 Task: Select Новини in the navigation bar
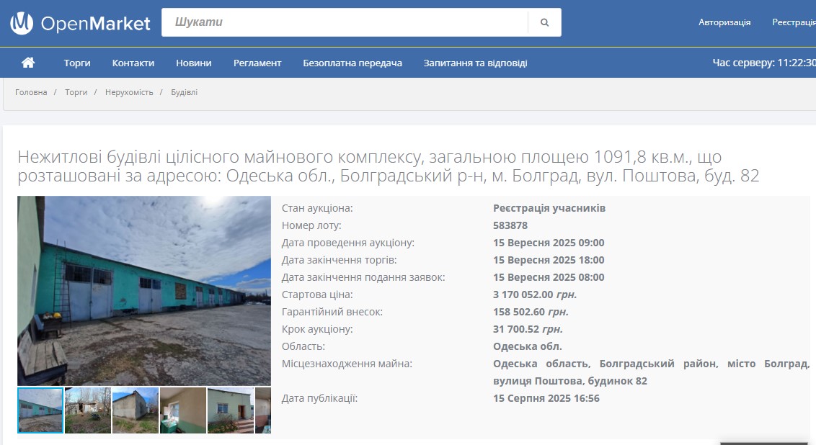[194, 63]
